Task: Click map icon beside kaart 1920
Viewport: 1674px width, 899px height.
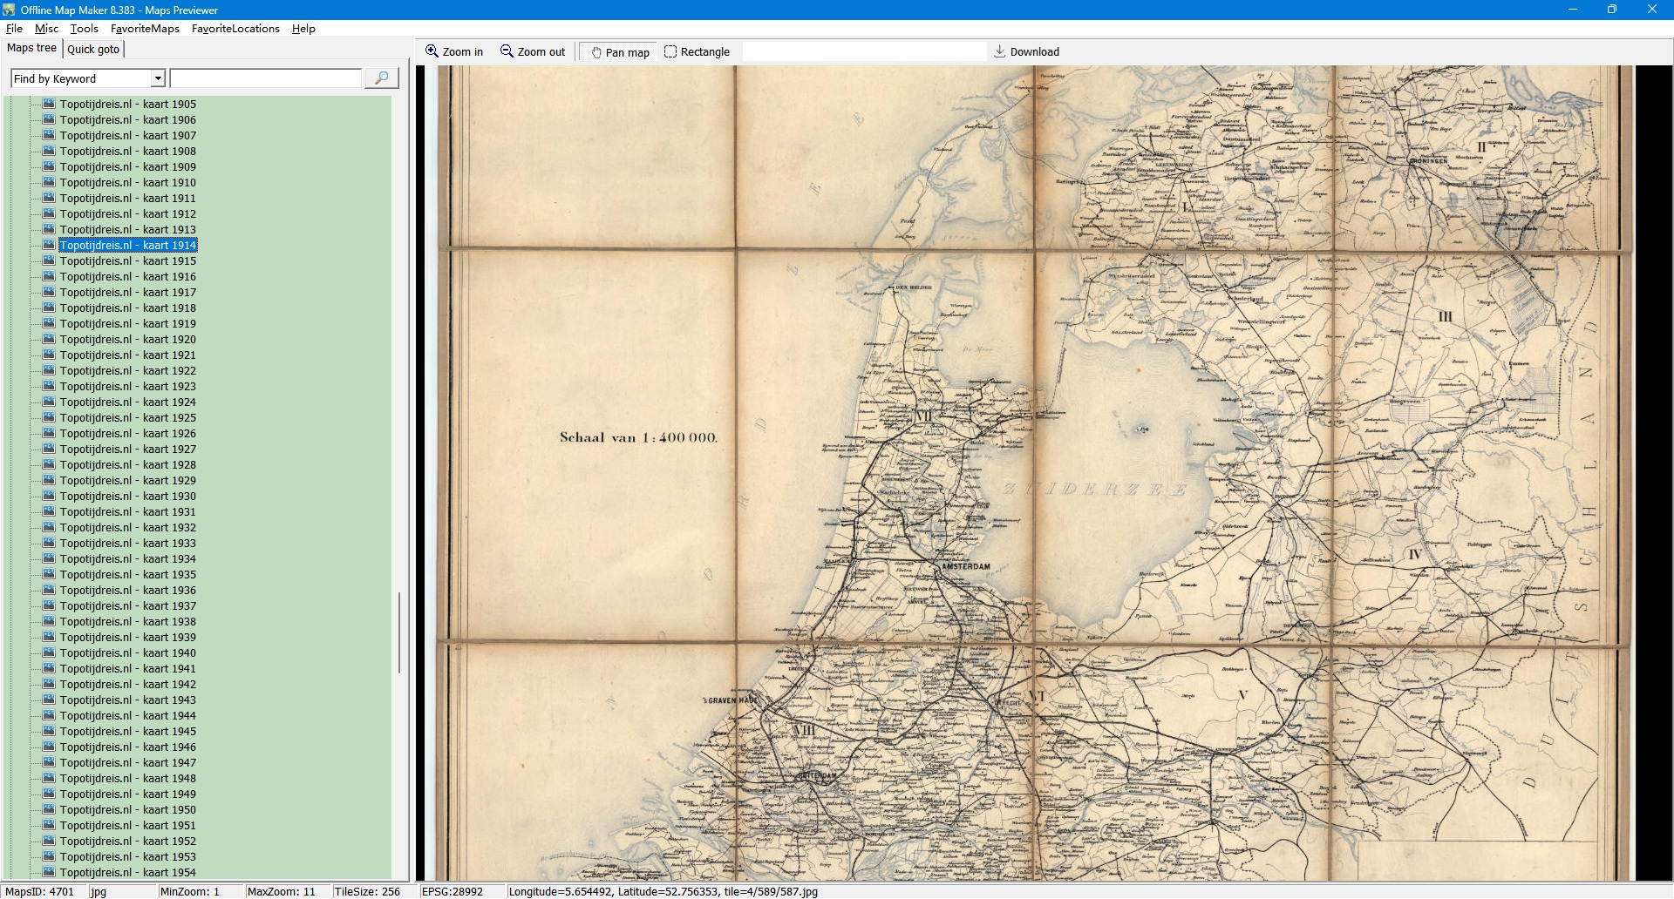Action: pos(49,339)
